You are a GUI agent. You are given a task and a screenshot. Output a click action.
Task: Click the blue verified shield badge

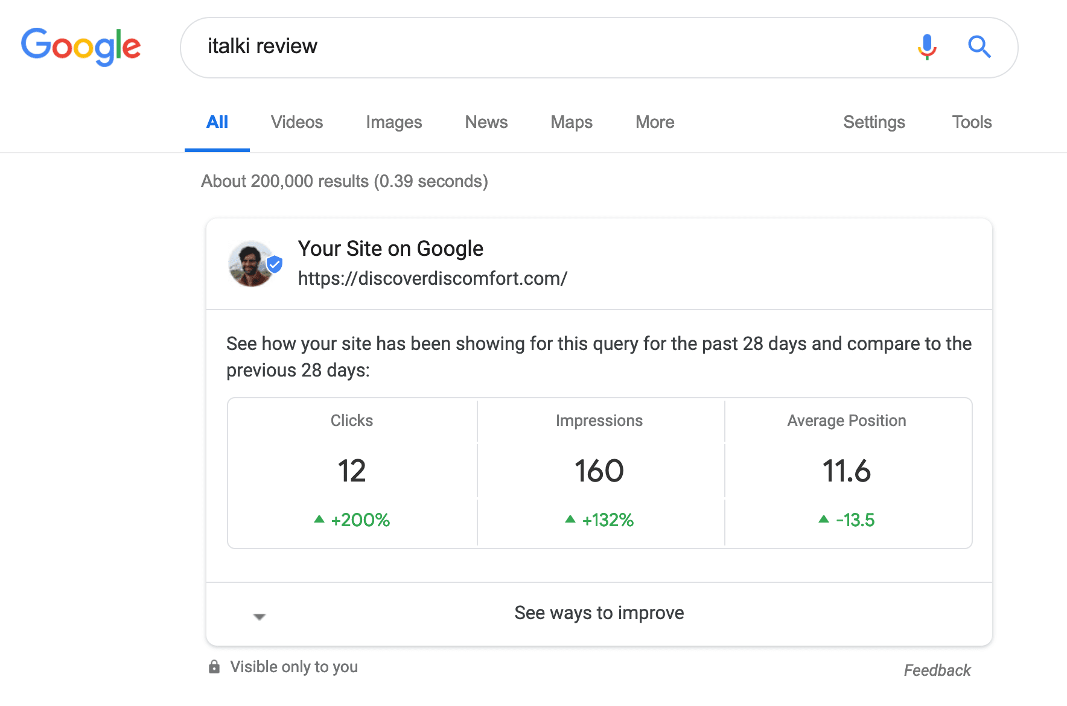point(275,264)
